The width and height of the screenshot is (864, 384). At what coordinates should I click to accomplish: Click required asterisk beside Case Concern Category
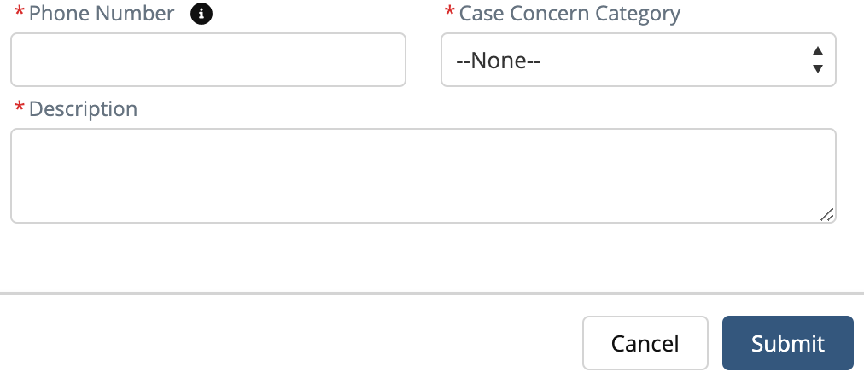coord(449,15)
